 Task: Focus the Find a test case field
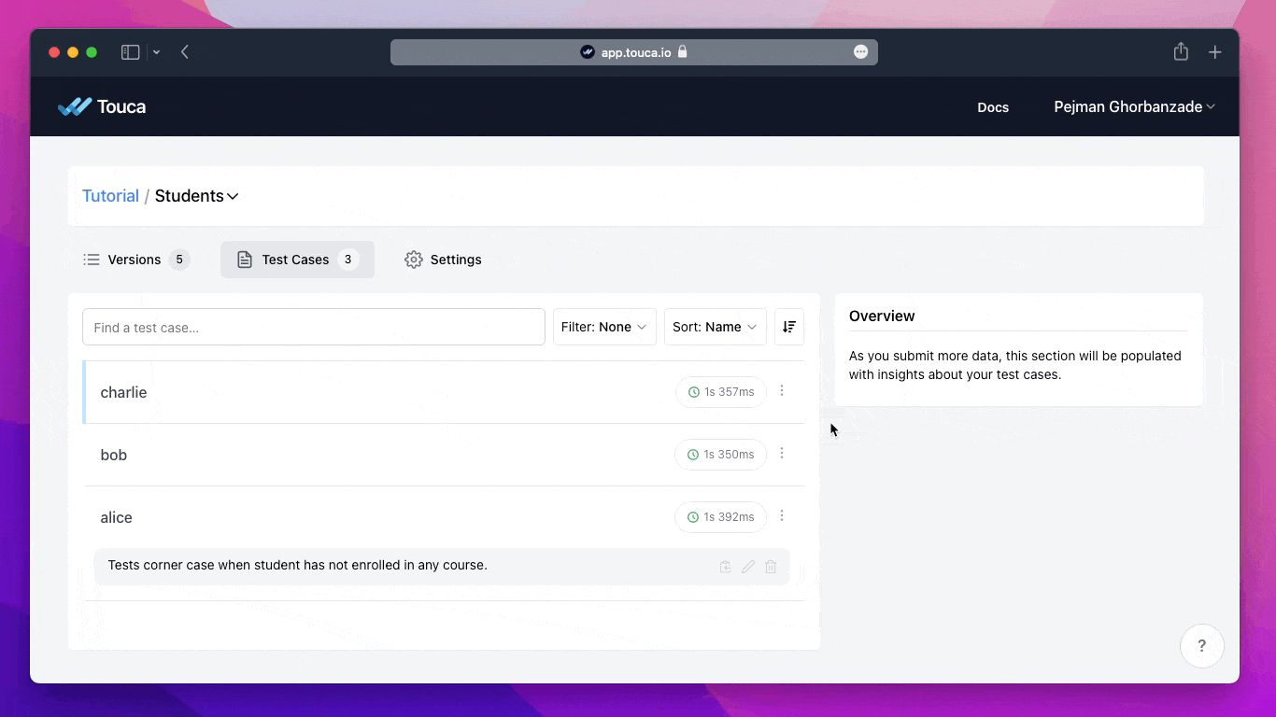point(314,327)
